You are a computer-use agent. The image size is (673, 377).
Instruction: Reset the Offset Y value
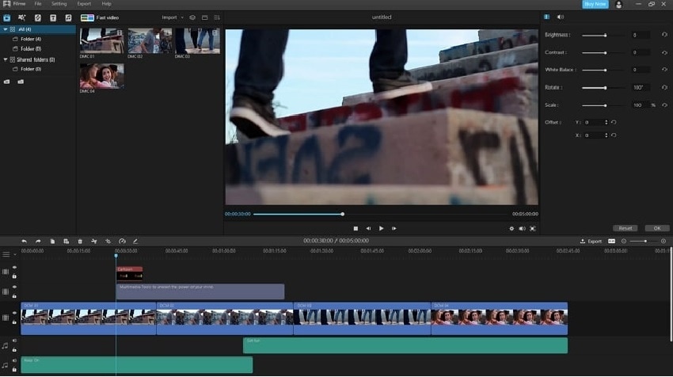614,123
